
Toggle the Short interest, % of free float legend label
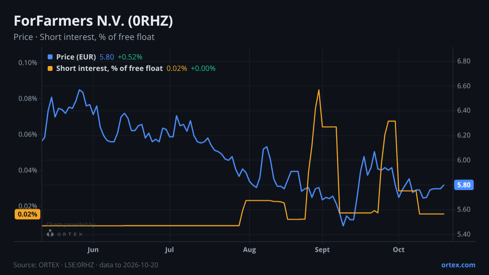coord(109,68)
